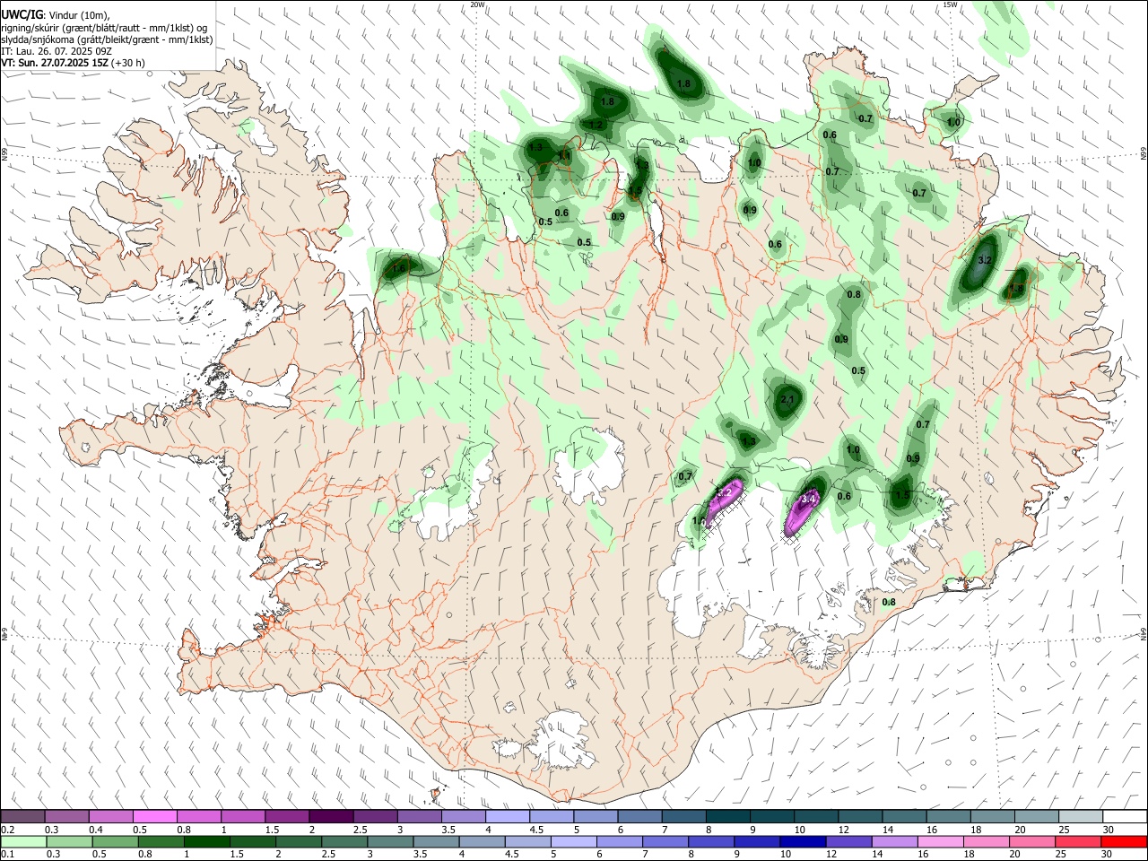
Task: Select the bright red 30 swatch in the bottom legend row
Action: [x=1124, y=842]
